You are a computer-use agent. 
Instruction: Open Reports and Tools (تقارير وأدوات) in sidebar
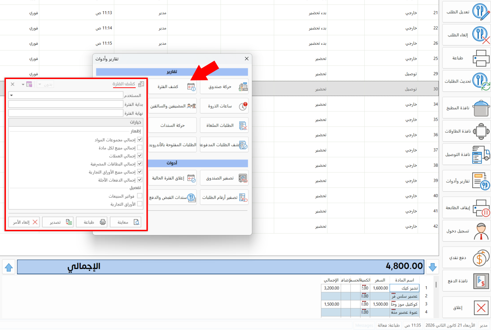click(467, 181)
